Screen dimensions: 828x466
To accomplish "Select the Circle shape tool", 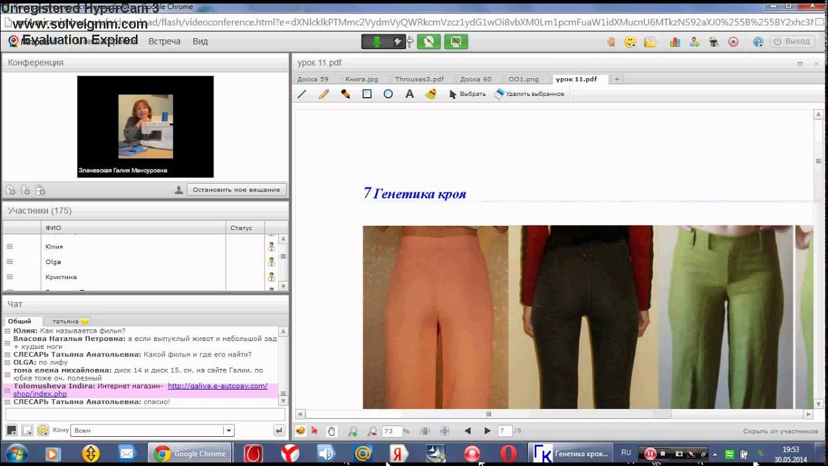I will 388,94.
